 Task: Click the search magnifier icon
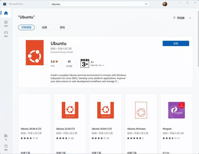pyautogui.click(x=146, y=4)
